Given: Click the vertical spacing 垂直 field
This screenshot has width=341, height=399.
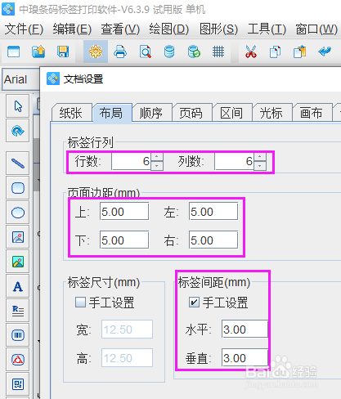Looking at the screenshot, I should 245,357.
